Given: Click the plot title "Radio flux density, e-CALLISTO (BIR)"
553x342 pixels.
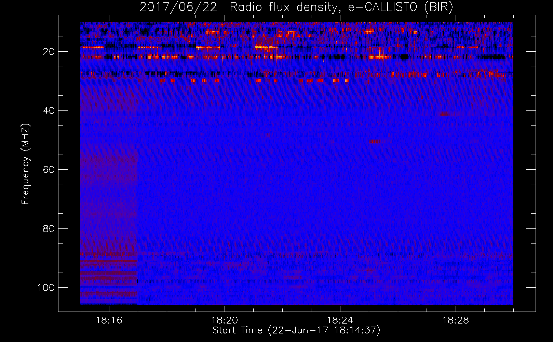Looking at the screenshot, I should [x=341, y=7].
